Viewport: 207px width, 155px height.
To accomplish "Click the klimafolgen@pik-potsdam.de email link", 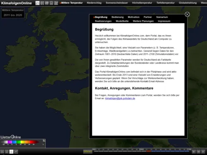I will pos(120,98).
